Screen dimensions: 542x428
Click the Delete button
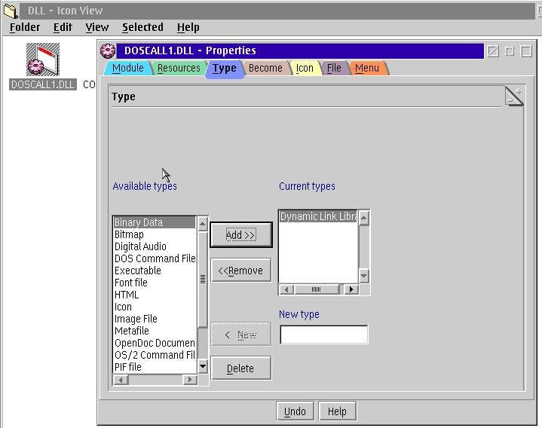coord(240,368)
